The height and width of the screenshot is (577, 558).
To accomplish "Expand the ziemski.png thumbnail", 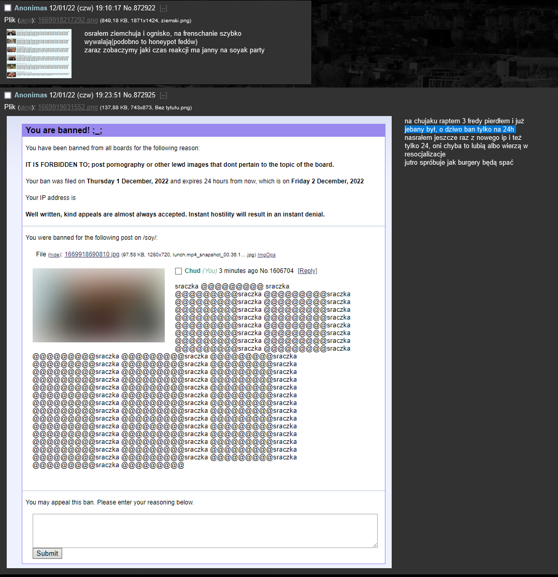I will pyautogui.click(x=39, y=53).
